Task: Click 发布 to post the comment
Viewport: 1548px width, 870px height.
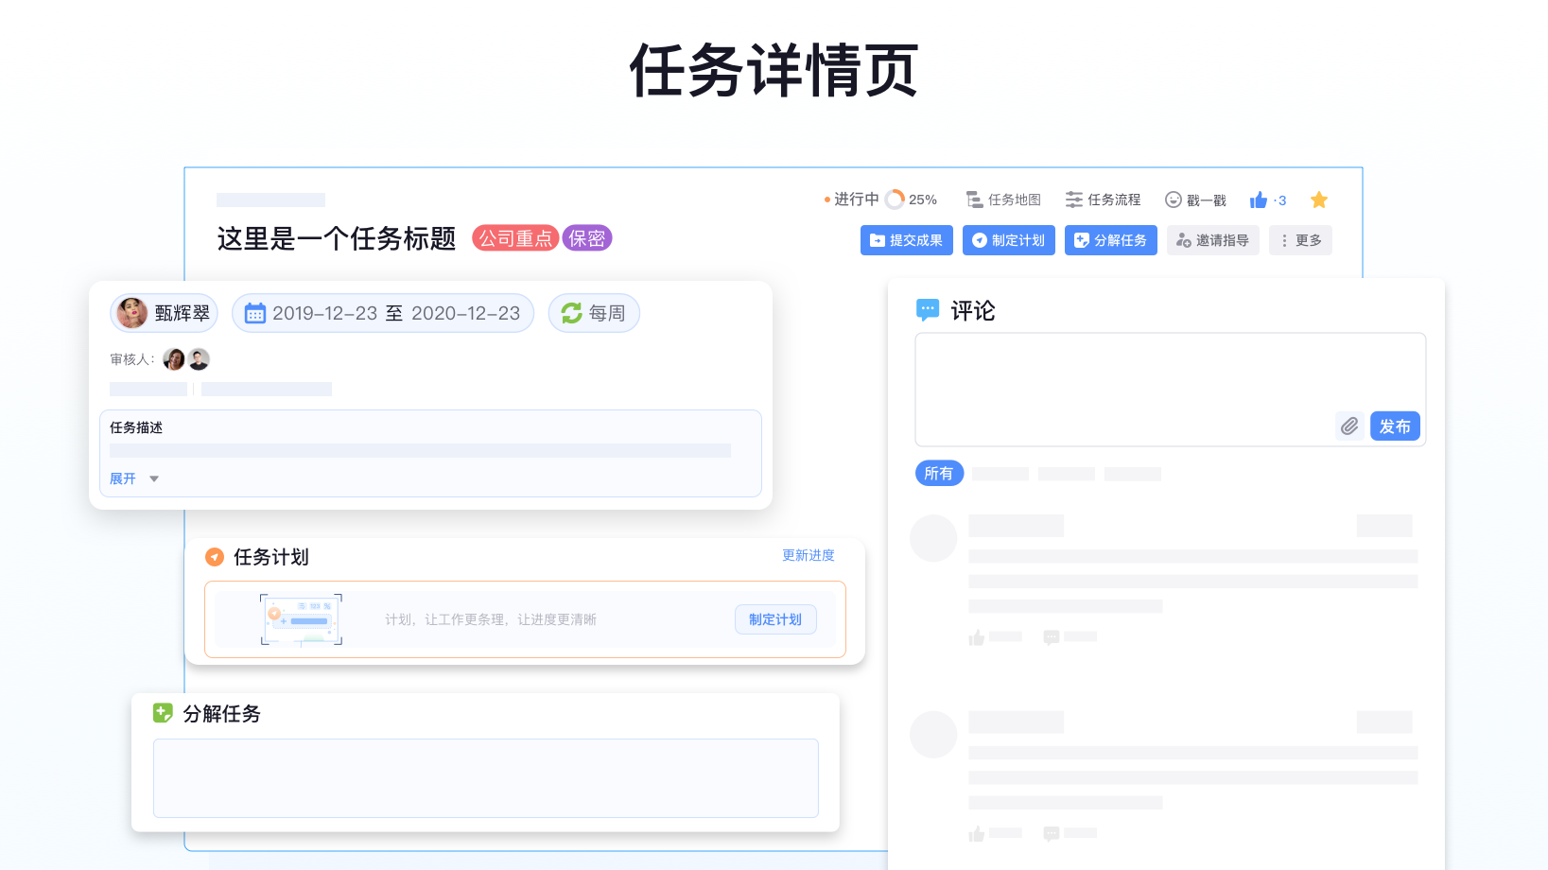Action: [x=1394, y=426]
